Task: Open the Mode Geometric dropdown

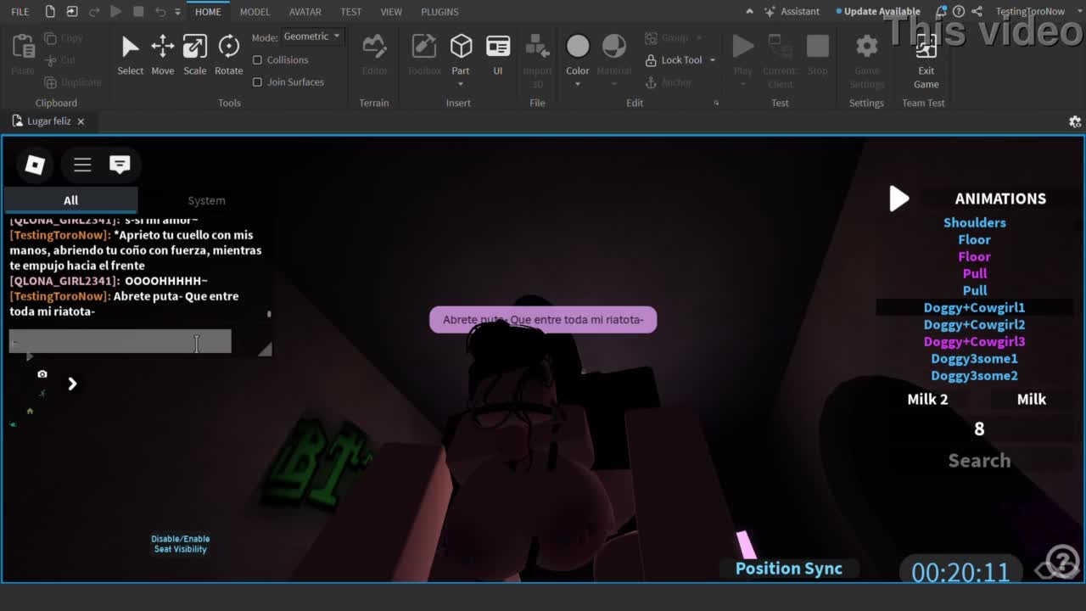Action: coord(311,36)
